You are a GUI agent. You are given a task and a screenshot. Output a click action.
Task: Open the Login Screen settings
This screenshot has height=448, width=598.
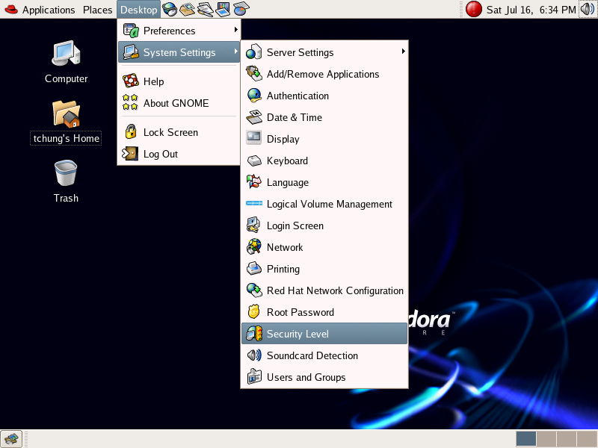[324, 225]
